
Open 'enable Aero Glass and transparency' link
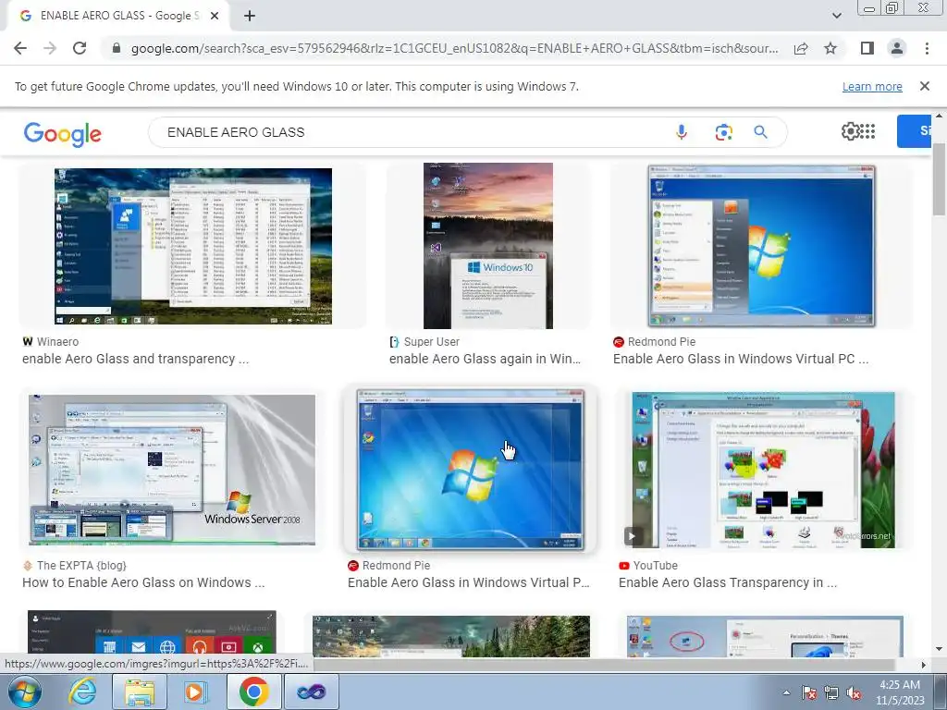(x=135, y=359)
